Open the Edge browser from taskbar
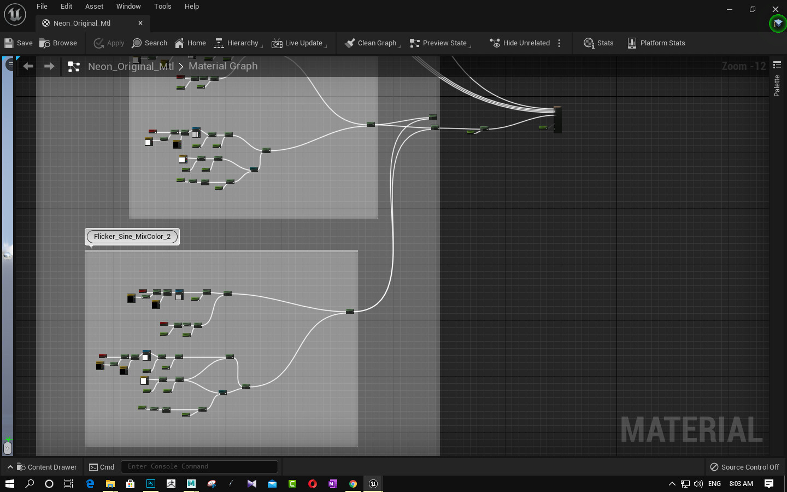The height and width of the screenshot is (492, 787). (90, 484)
